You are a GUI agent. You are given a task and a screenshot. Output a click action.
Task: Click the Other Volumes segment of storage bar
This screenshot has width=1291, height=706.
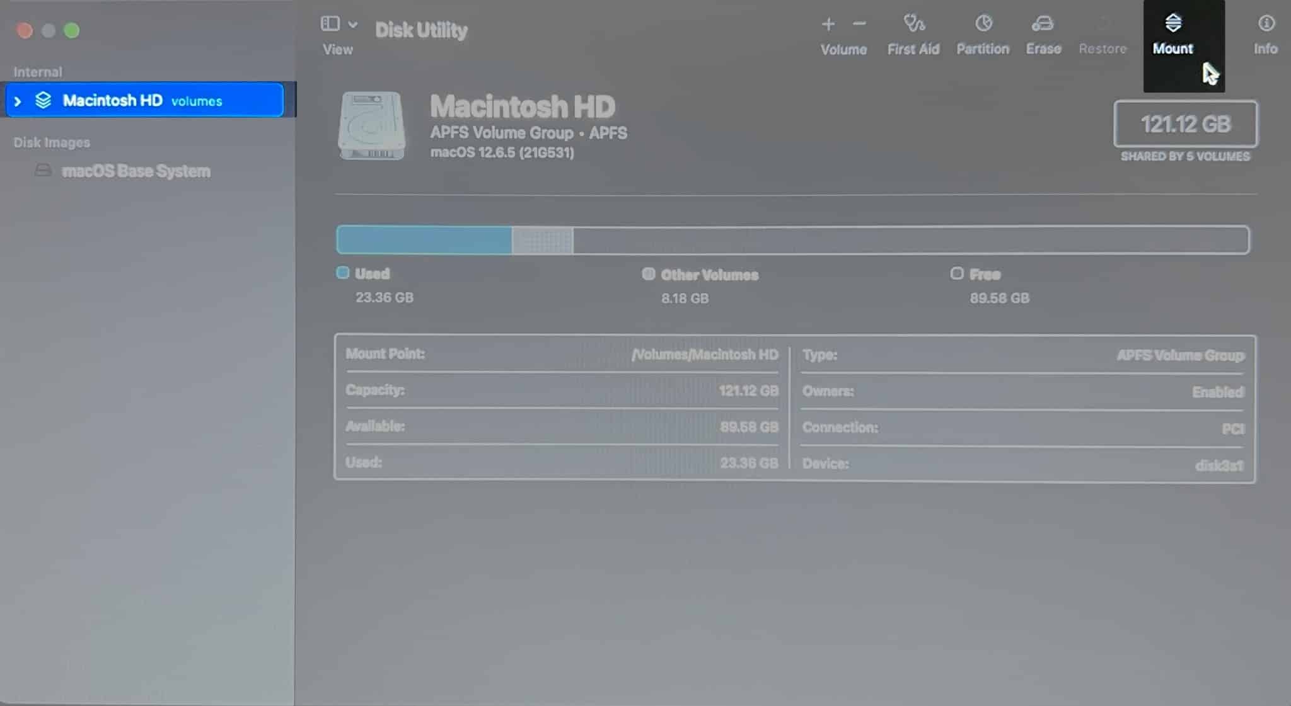click(x=542, y=240)
